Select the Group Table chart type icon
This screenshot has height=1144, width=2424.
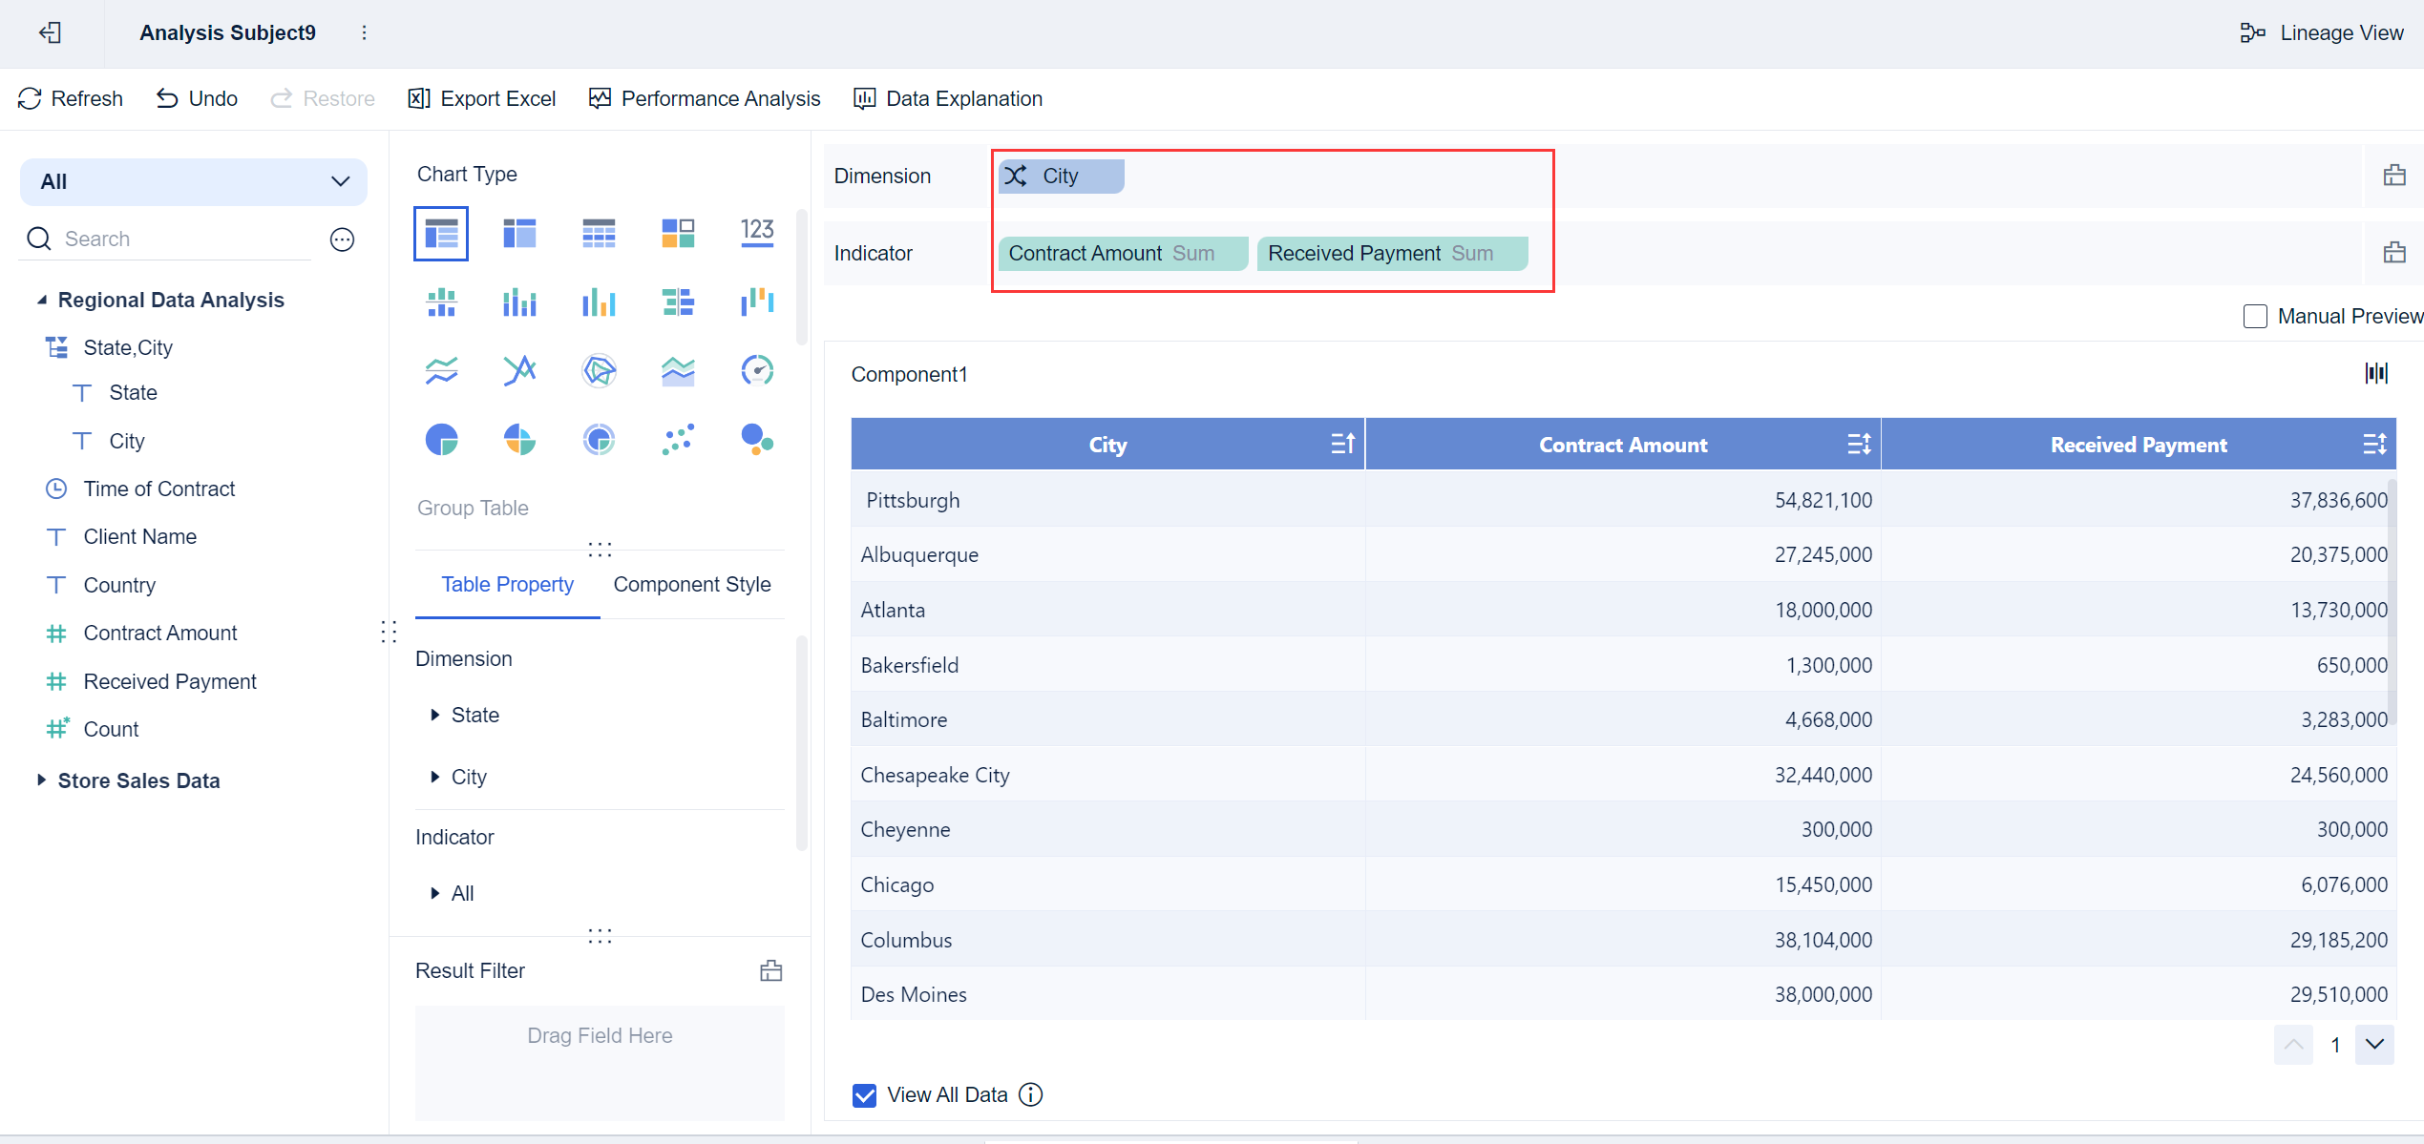(x=441, y=233)
